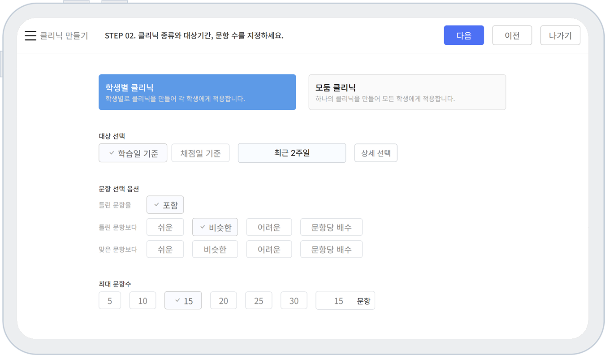Switch to the 모둠 클리닉 tab card
Image resolution: width=605 pixels, height=355 pixels.
click(407, 92)
